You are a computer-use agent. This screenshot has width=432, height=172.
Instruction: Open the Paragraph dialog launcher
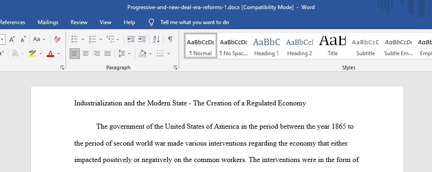coord(175,68)
